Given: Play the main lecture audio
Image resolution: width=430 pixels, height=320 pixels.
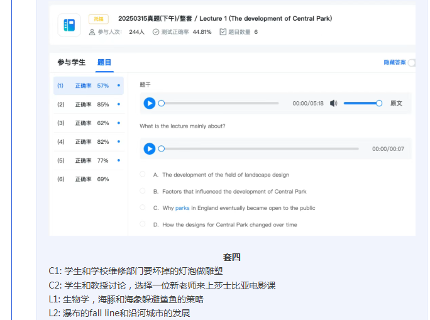Looking at the screenshot, I should pos(149,103).
